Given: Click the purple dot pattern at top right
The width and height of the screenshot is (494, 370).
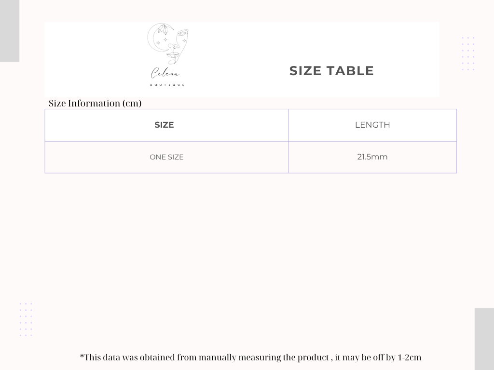Looking at the screenshot, I should tap(468, 53).
